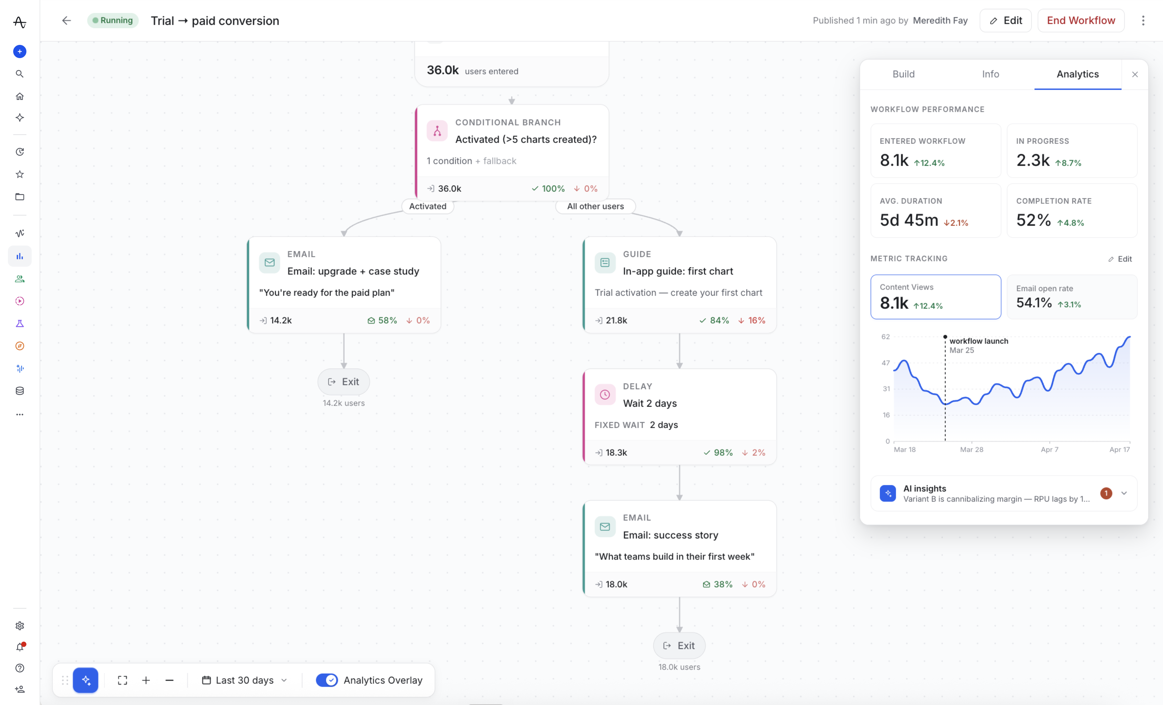Image resolution: width=1163 pixels, height=705 pixels.
Task: Switch to the Build tab
Action: (x=903, y=74)
